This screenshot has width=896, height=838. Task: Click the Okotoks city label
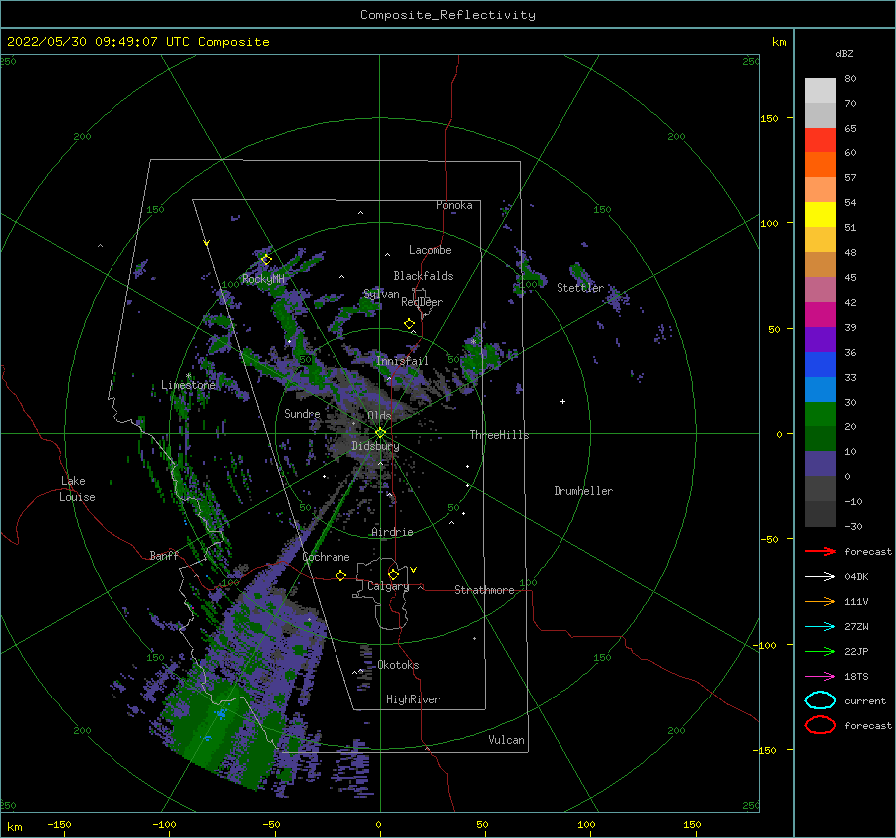399,665
